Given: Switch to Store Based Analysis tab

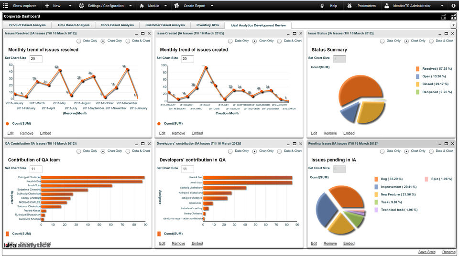Looking at the screenshot, I should click(x=118, y=25).
